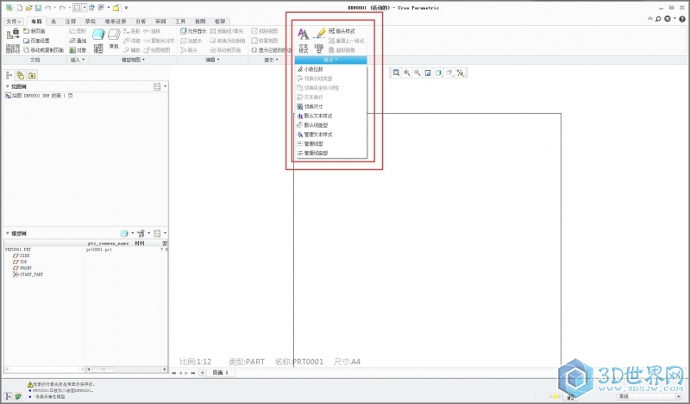Click the Regenerate icon in quick access toolbar
The image size is (690, 404).
point(91,8)
